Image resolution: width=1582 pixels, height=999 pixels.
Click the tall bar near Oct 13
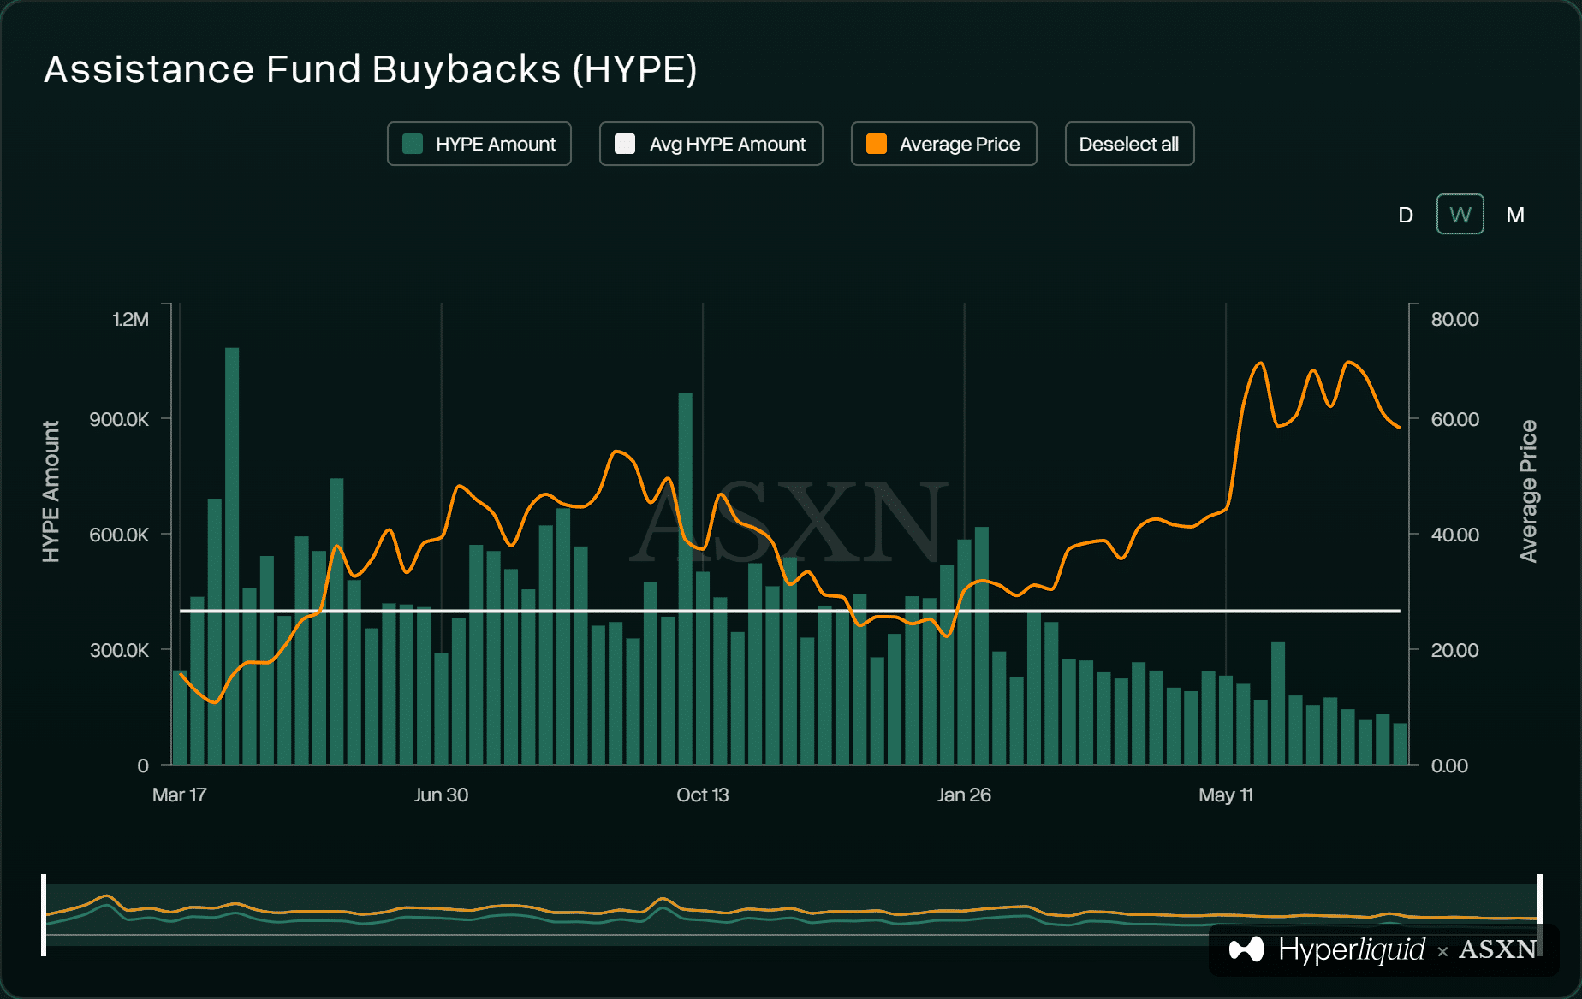click(685, 579)
